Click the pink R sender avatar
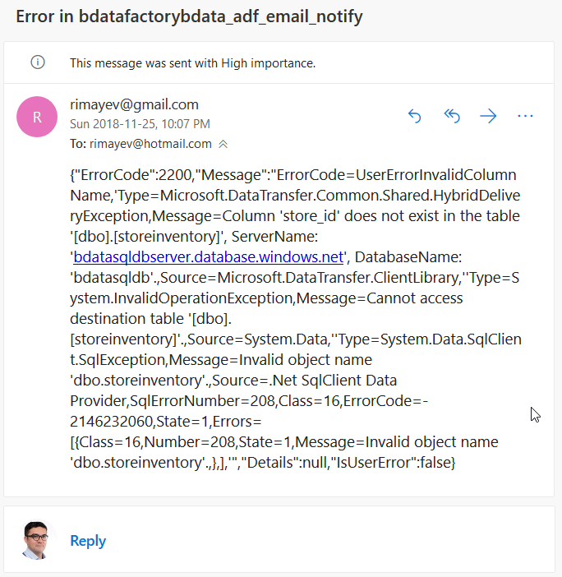The height and width of the screenshot is (577, 562). 37,117
